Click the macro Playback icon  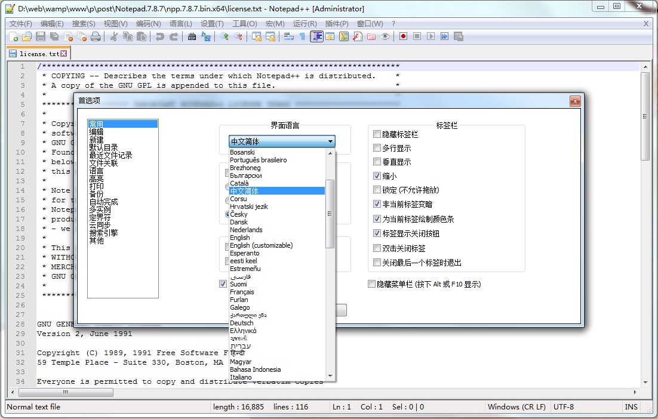(431, 36)
